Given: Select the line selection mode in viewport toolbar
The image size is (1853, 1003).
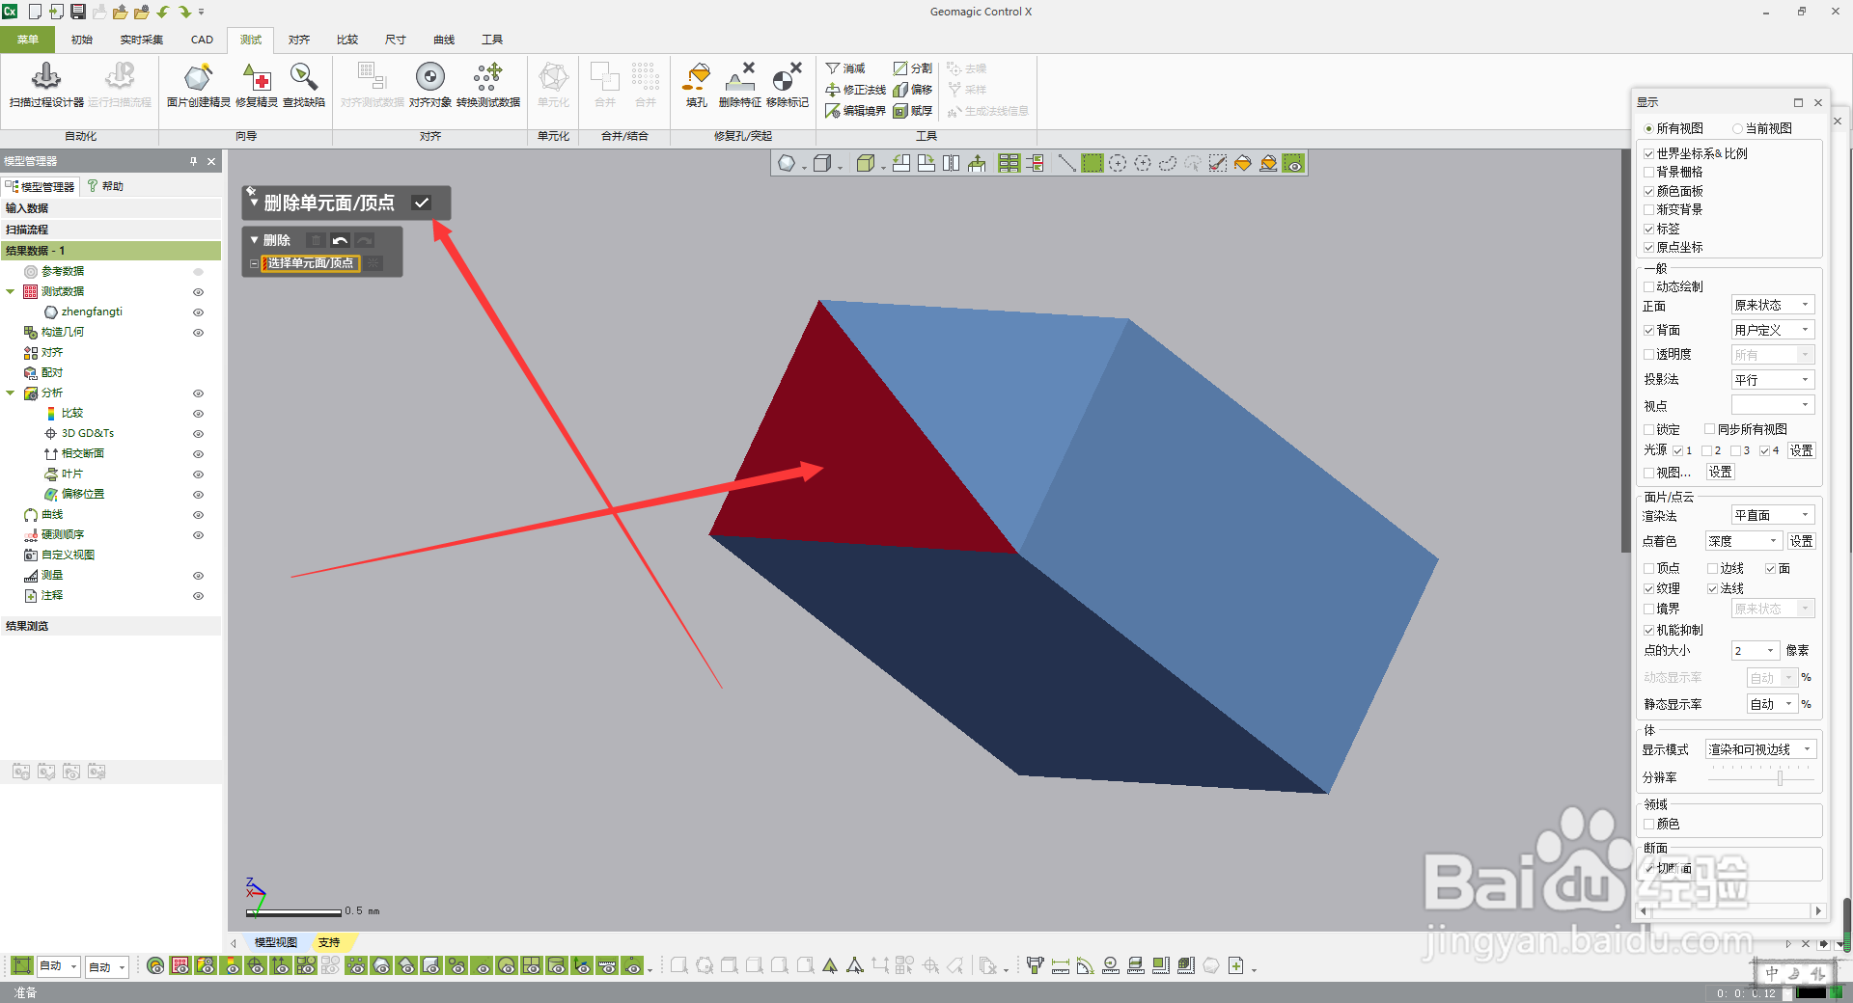Looking at the screenshot, I should point(1066,163).
